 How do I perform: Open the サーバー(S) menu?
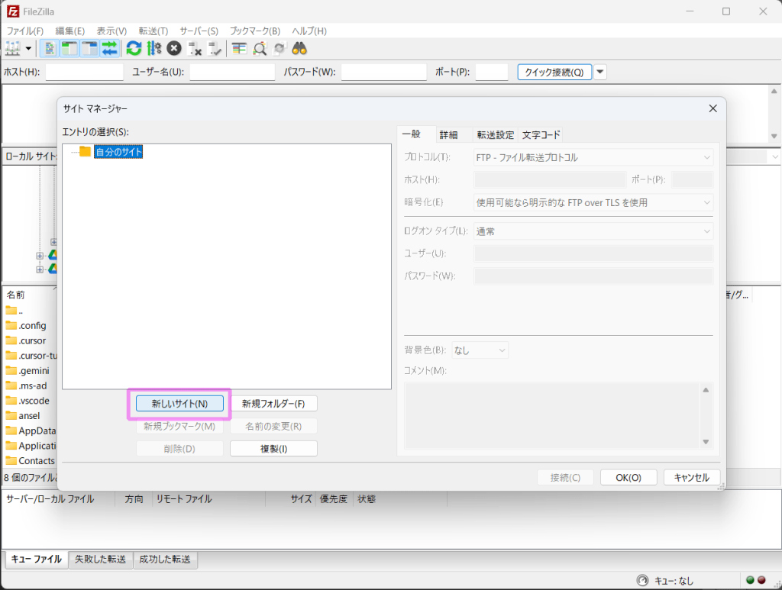(x=199, y=31)
